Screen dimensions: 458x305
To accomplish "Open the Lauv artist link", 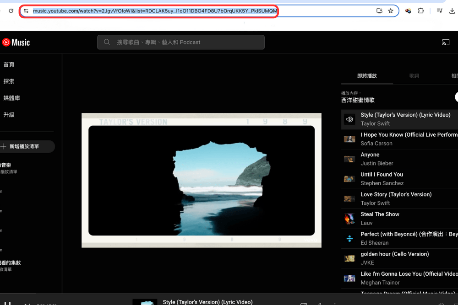I will click(366, 223).
